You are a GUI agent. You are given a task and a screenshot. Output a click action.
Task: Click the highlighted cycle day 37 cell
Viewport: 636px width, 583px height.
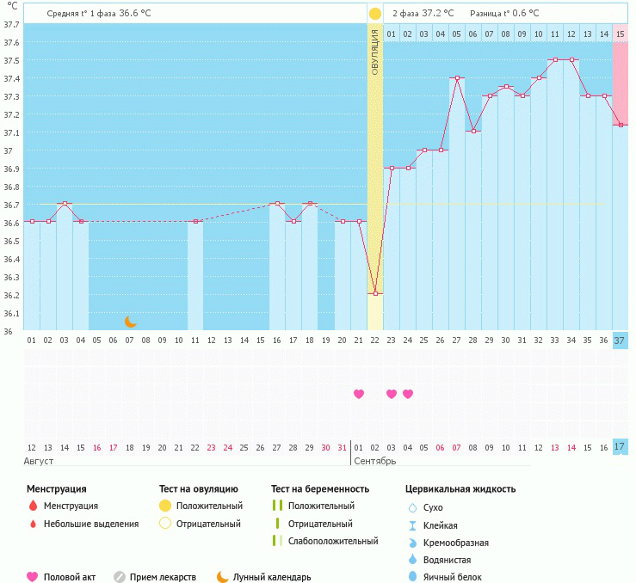[x=620, y=341]
